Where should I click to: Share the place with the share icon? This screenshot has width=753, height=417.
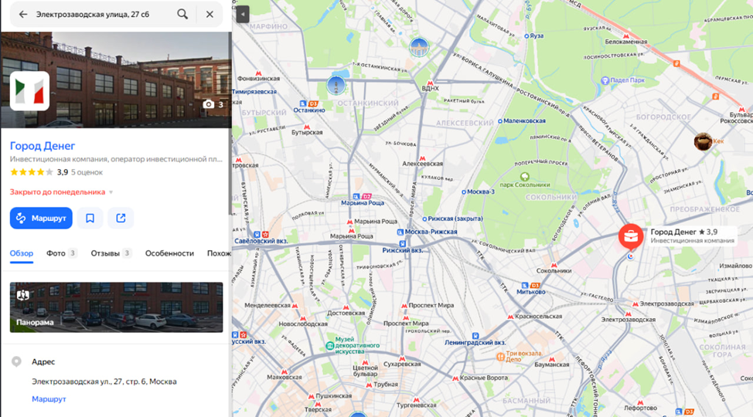click(x=121, y=219)
